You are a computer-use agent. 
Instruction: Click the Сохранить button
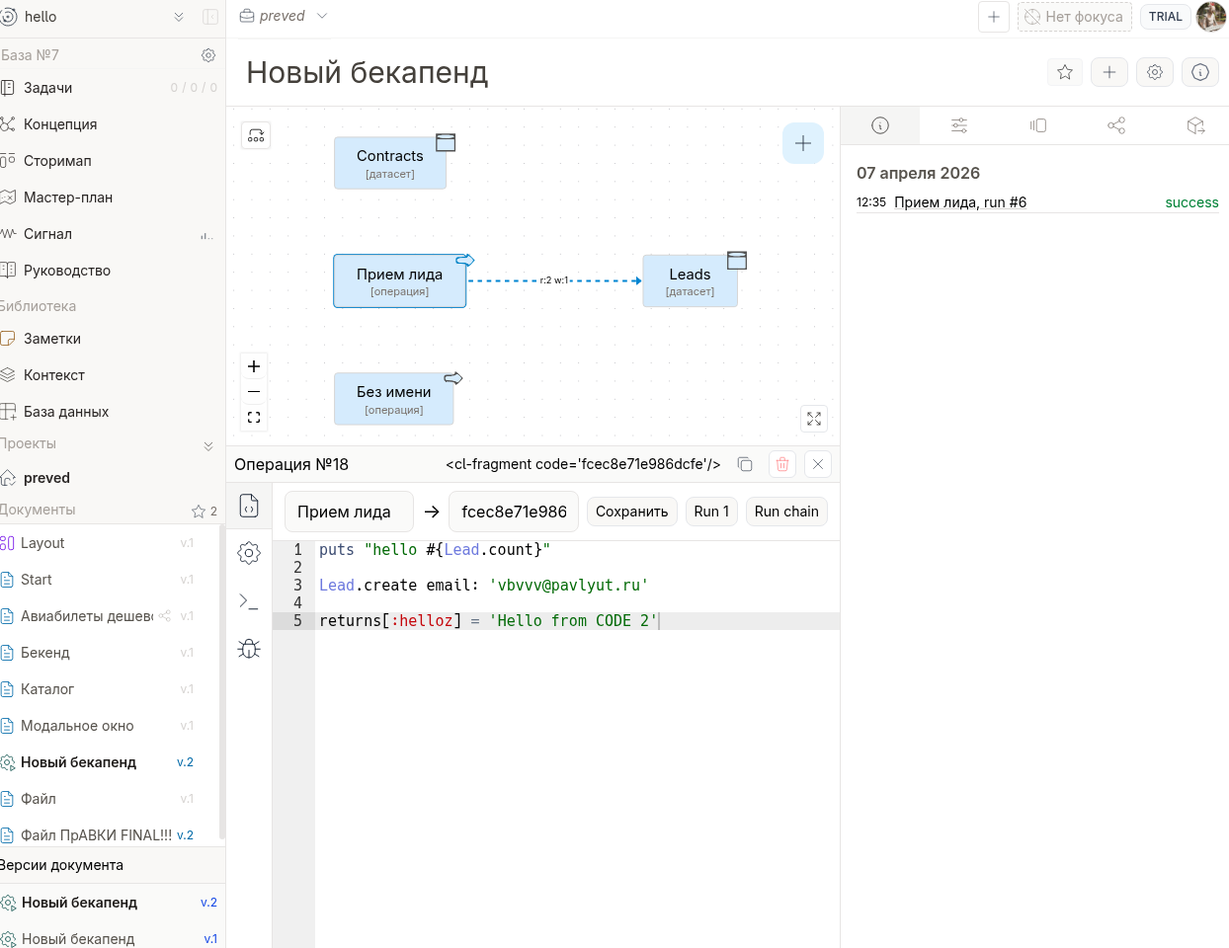(x=631, y=512)
